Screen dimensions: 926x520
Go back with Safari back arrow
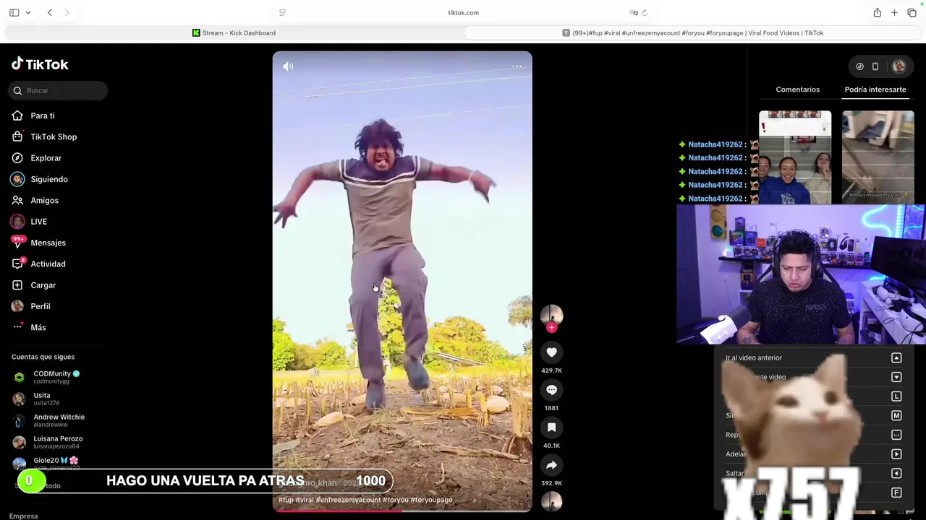49,12
